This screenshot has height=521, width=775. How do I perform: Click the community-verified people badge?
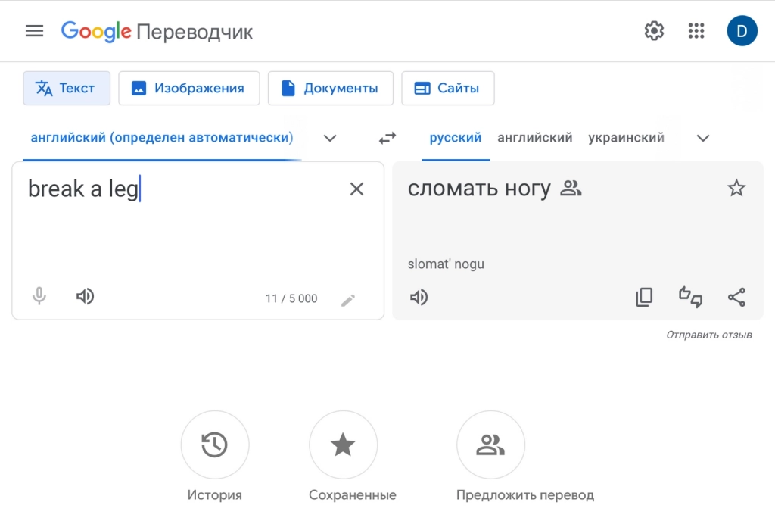coord(571,188)
